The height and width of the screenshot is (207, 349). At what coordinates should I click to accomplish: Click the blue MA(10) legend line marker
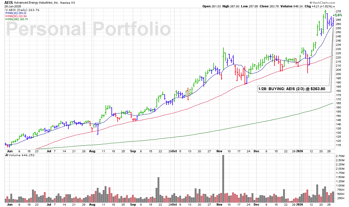6,13
